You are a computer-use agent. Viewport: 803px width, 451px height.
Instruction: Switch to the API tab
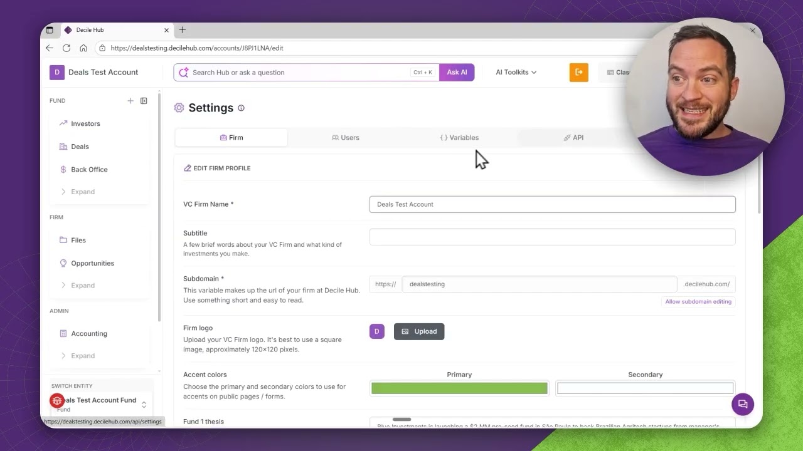tap(573, 137)
